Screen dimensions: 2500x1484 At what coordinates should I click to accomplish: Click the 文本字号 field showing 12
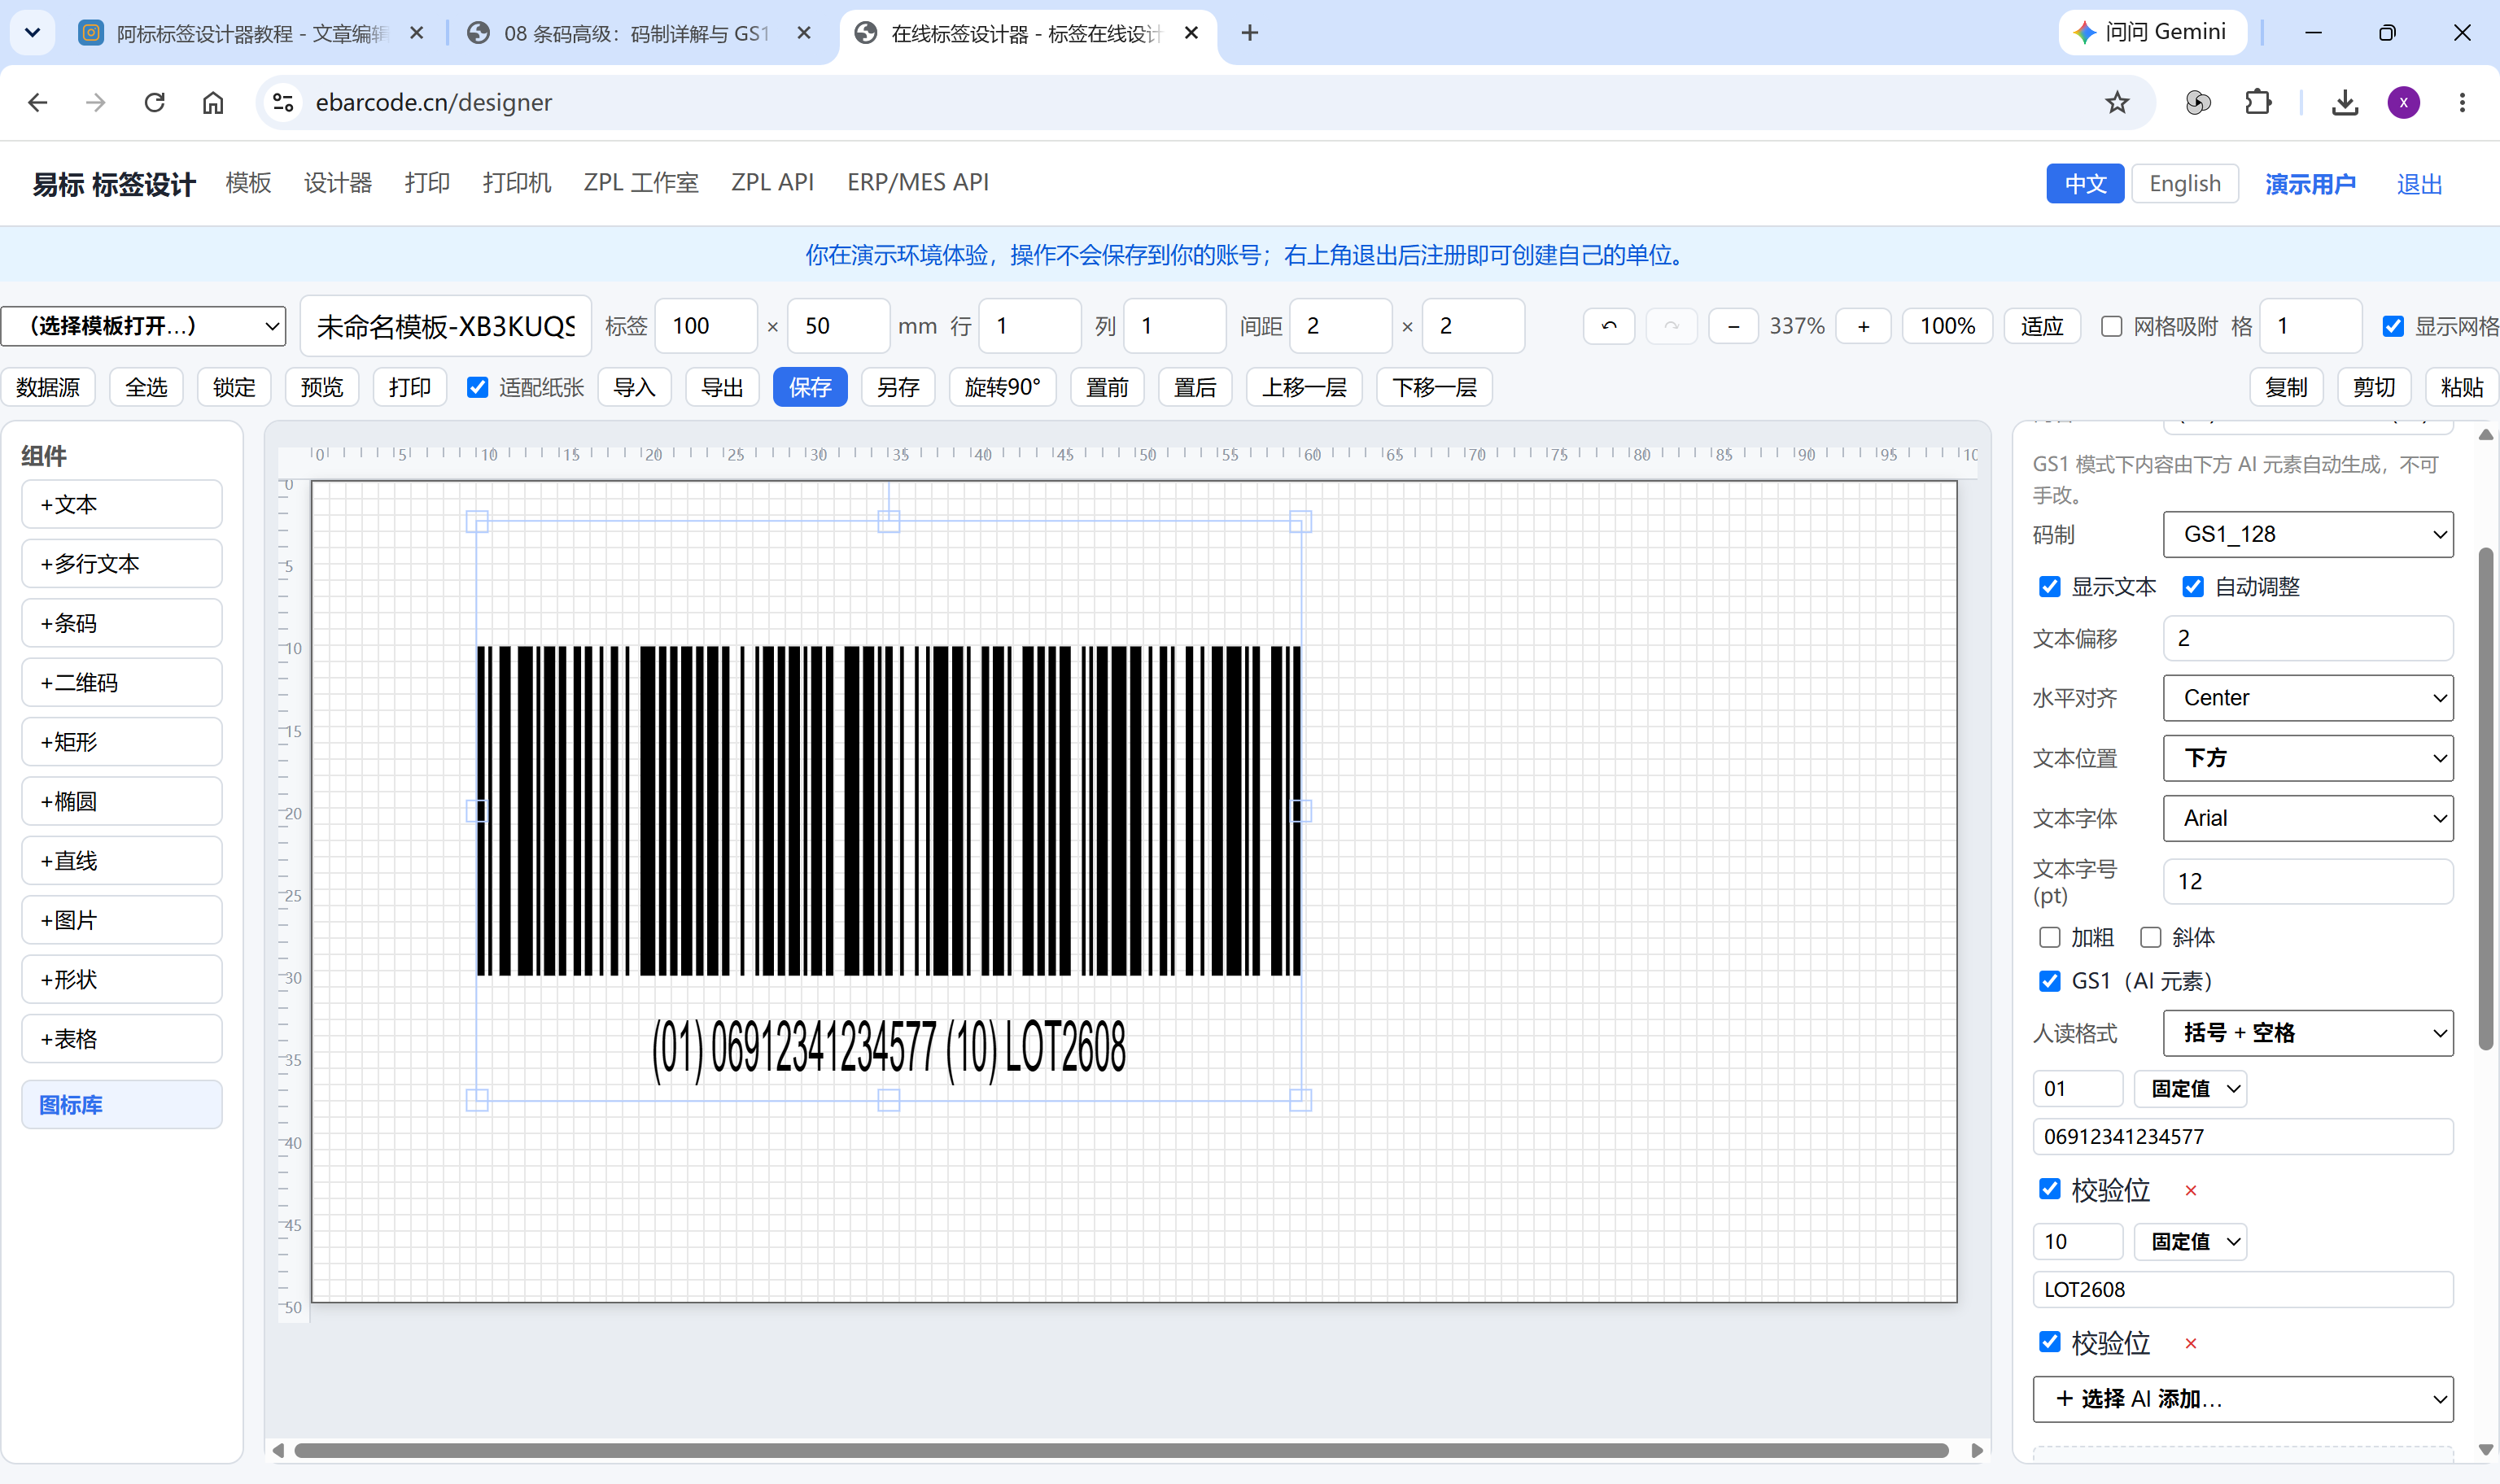(x=2307, y=881)
